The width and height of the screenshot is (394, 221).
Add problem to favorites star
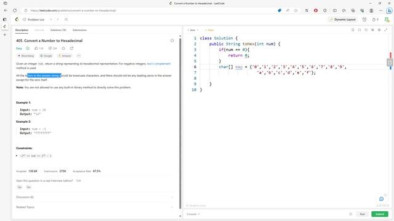63,48
